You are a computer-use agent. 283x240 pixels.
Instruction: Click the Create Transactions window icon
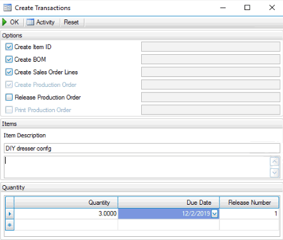pyautogui.click(x=8, y=8)
